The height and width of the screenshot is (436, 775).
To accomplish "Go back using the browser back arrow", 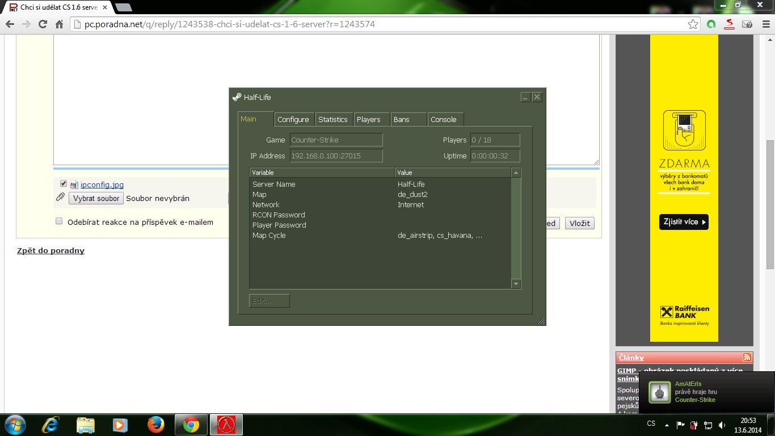I will tap(10, 24).
